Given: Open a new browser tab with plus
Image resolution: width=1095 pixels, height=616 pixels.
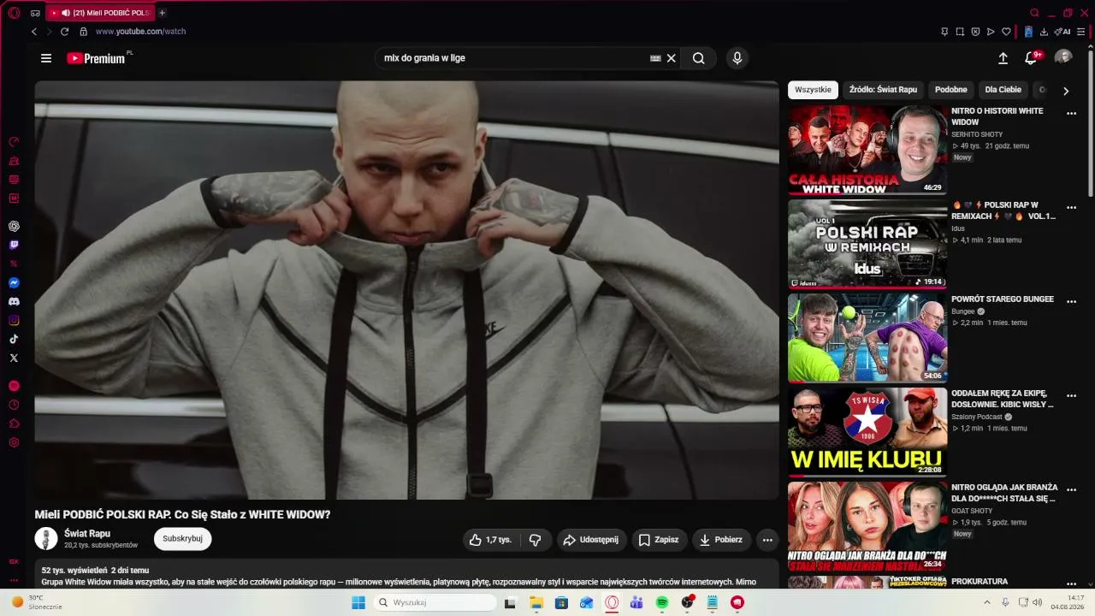Looking at the screenshot, I should [x=162, y=13].
